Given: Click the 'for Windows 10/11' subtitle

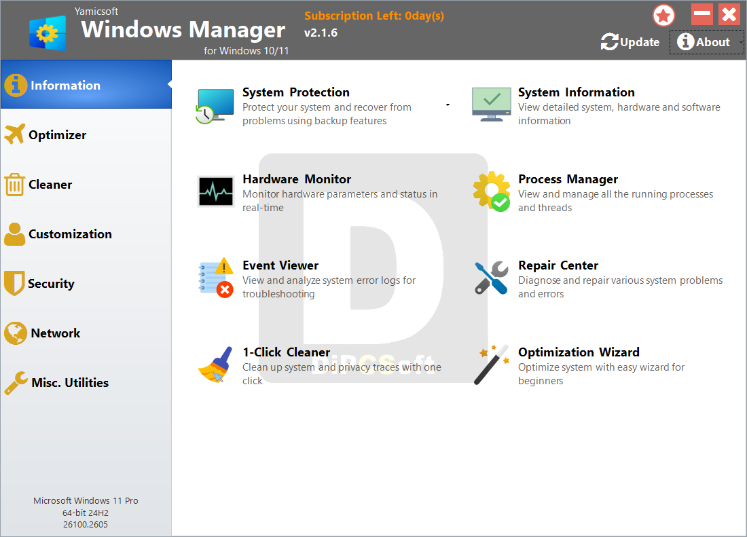Looking at the screenshot, I should (x=247, y=50).
